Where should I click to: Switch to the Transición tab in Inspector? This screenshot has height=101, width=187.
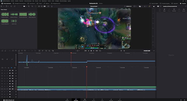coord(174,10)
